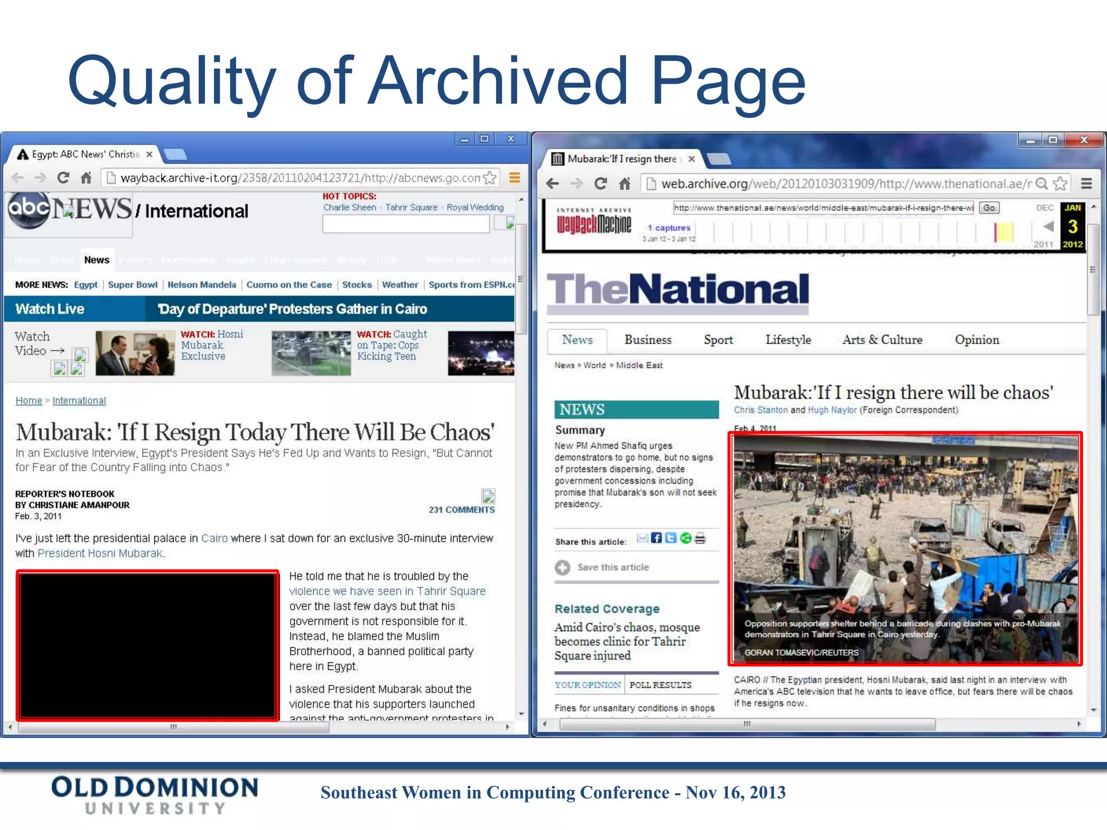Click the ABC News search box under Hot Topics
Image resolution: width=1107 pixels, height=830 pixels.
pyautogui.click(x=406, y=224)
